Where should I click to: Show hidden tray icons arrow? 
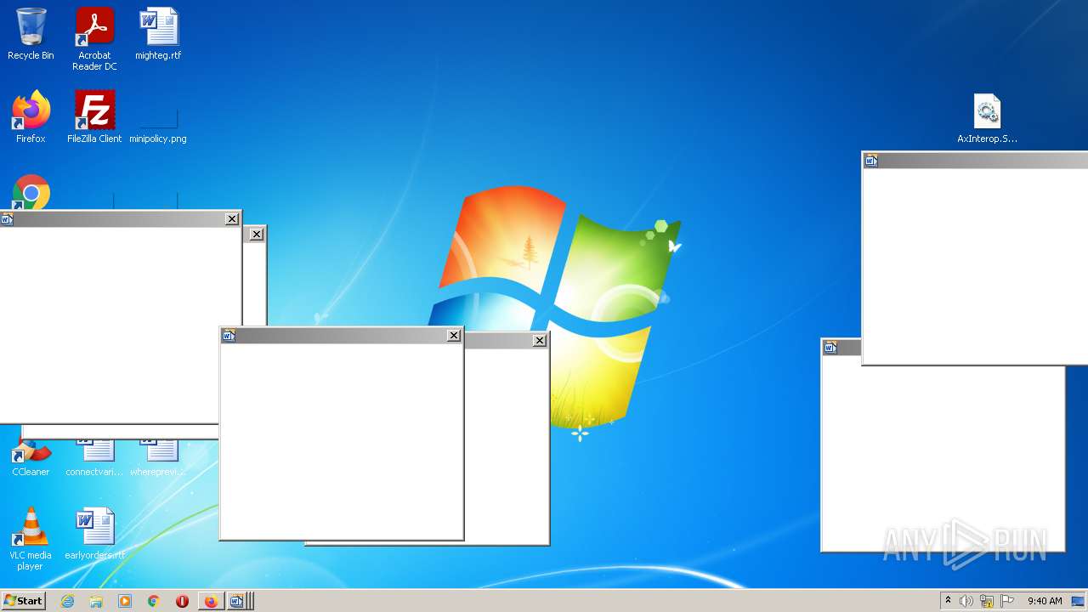click(x=948, y=601)
